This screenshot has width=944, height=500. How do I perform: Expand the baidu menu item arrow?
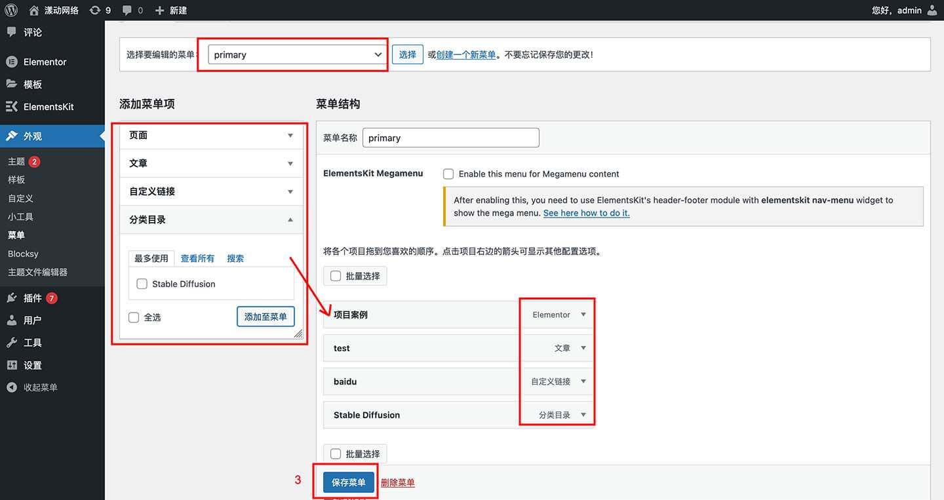point(583,381)
